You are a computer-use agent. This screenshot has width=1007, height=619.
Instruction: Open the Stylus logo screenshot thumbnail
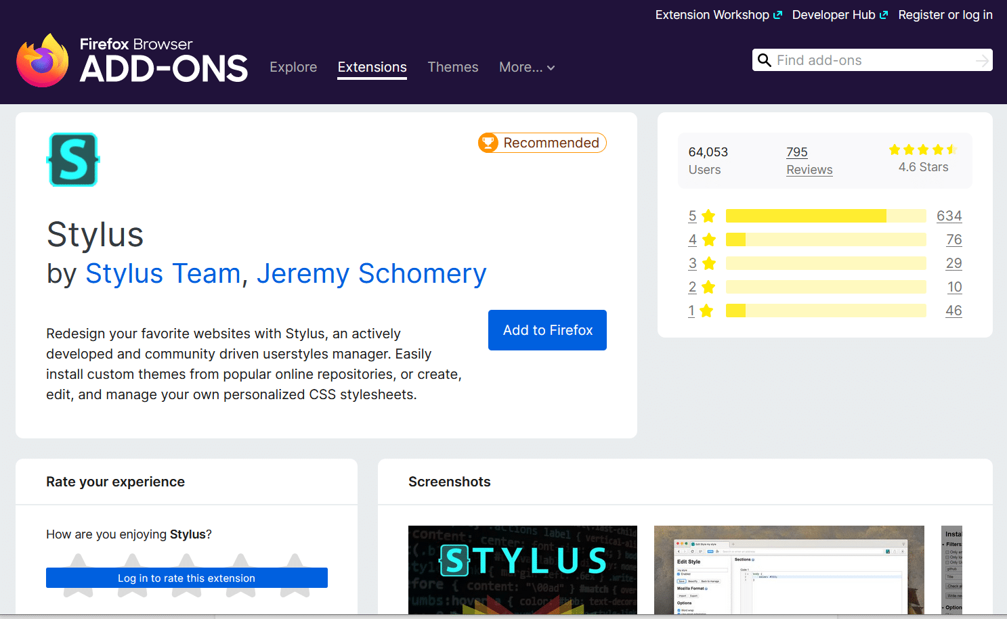coord(522,570)
